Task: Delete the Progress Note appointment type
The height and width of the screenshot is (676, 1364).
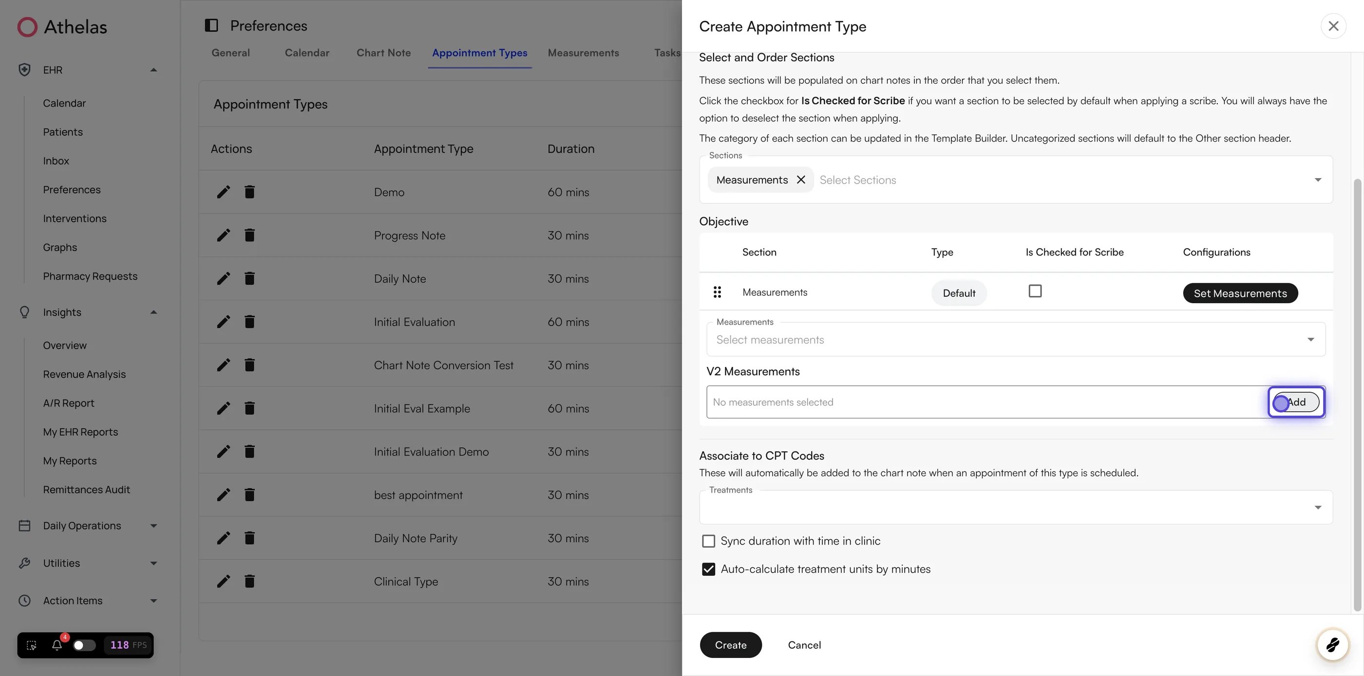Action: click(x=249, y=236)
